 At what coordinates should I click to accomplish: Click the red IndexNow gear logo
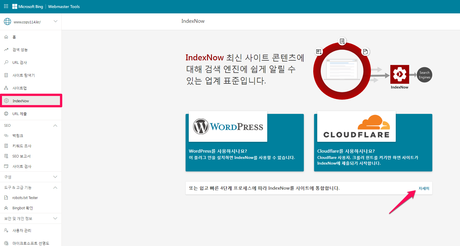click(x=400, y=74)
